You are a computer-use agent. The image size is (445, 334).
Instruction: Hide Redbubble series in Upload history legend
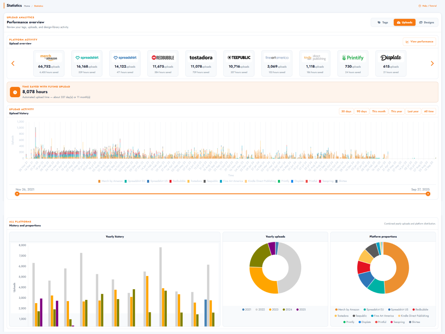click(x=178, y=181)
